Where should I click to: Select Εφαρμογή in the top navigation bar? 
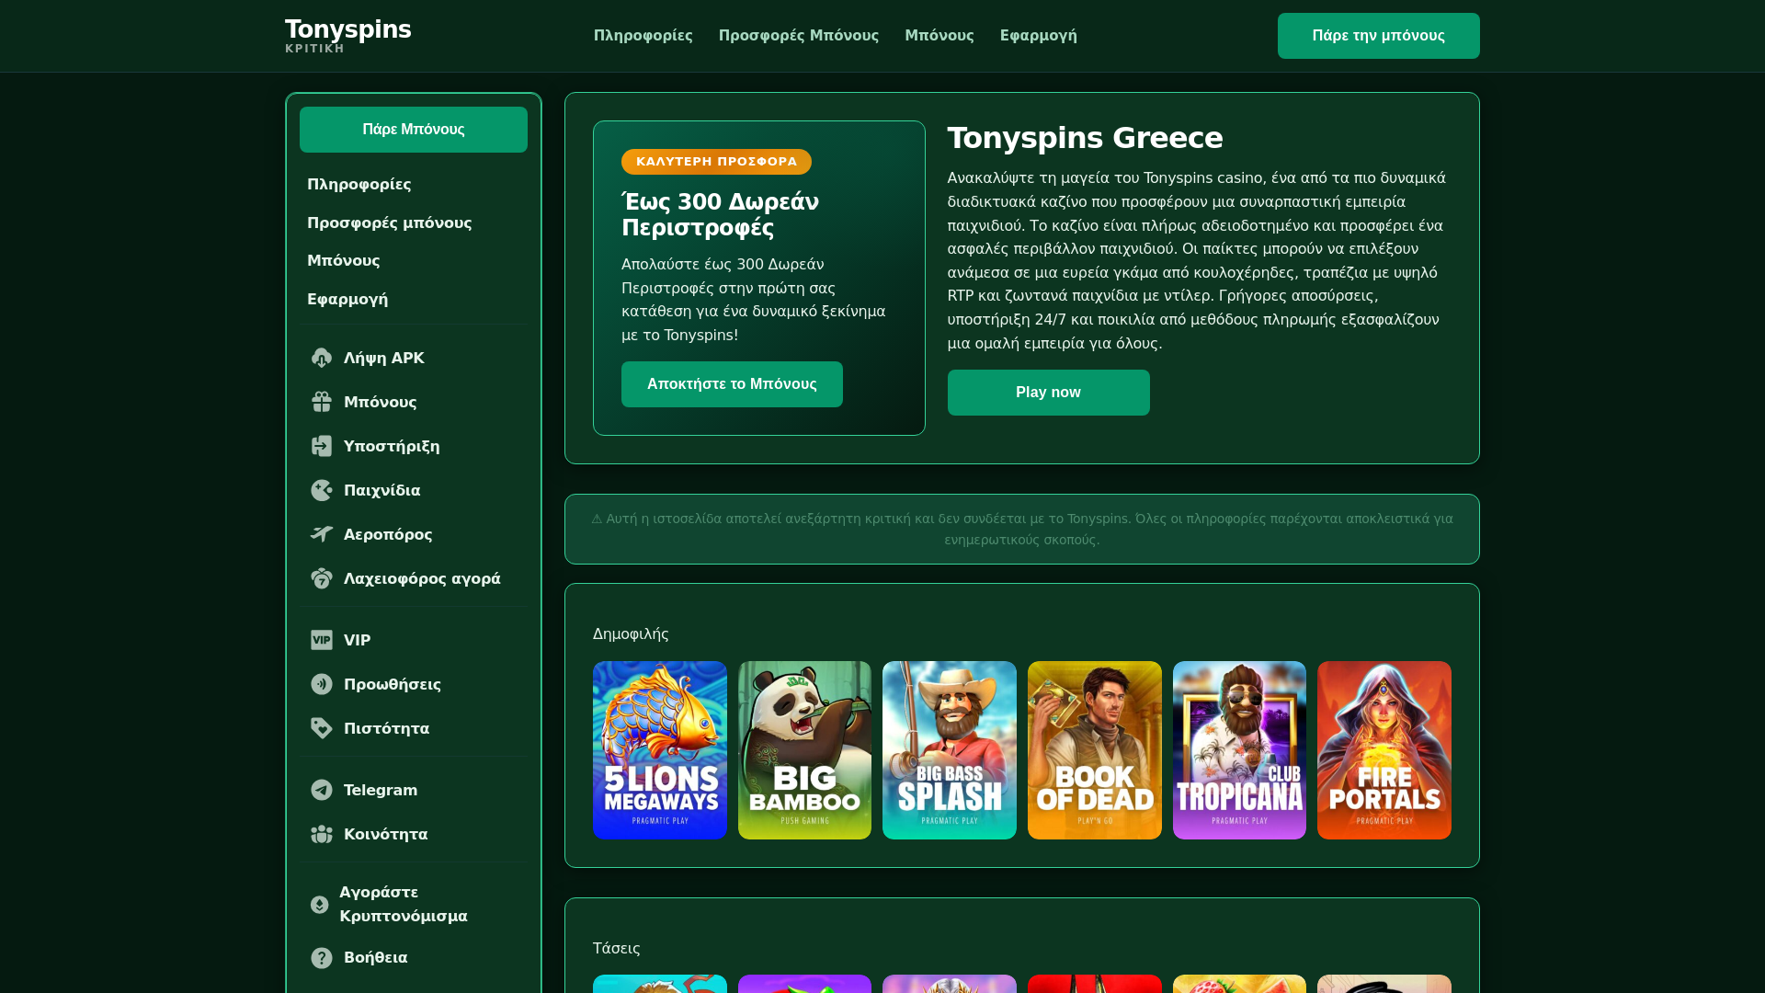1039,36
